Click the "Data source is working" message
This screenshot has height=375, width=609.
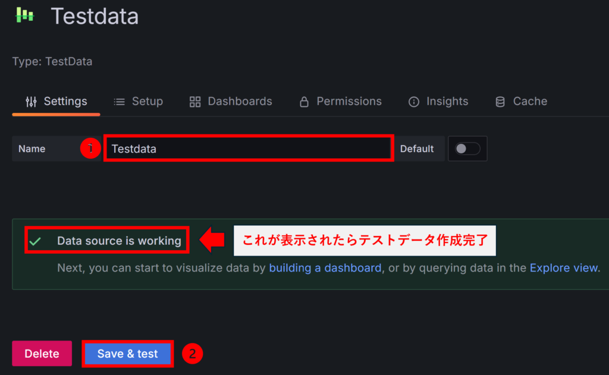coord(119,241)
